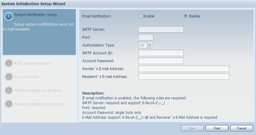
Task: Open the Add Local User step
Action: point(26,77)
